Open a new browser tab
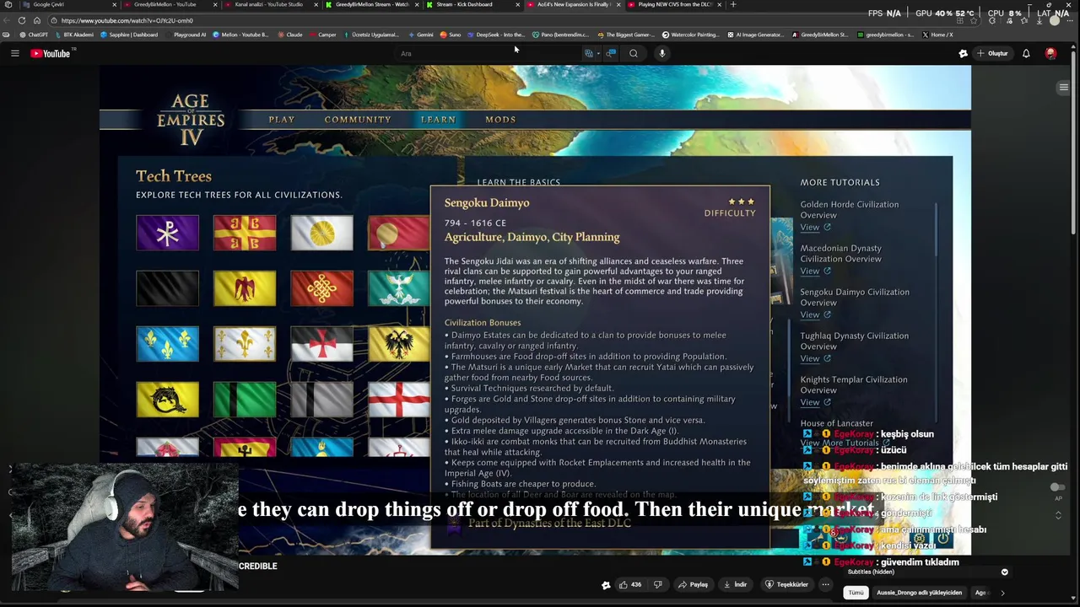This screenshot has width=1080, height=607. [732, 4]
